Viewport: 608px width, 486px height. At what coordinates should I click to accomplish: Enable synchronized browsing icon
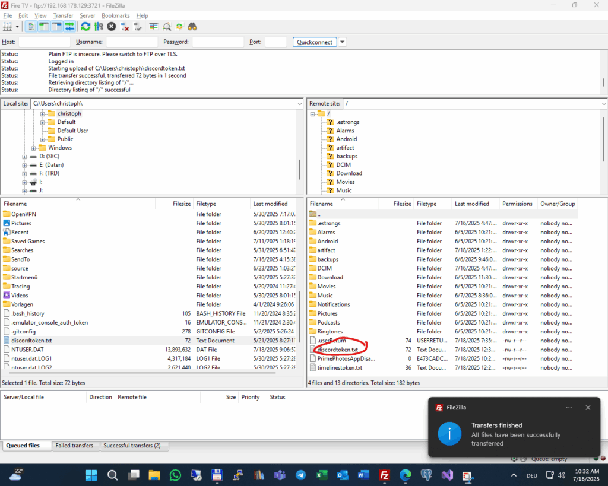(x=179, y=27)
